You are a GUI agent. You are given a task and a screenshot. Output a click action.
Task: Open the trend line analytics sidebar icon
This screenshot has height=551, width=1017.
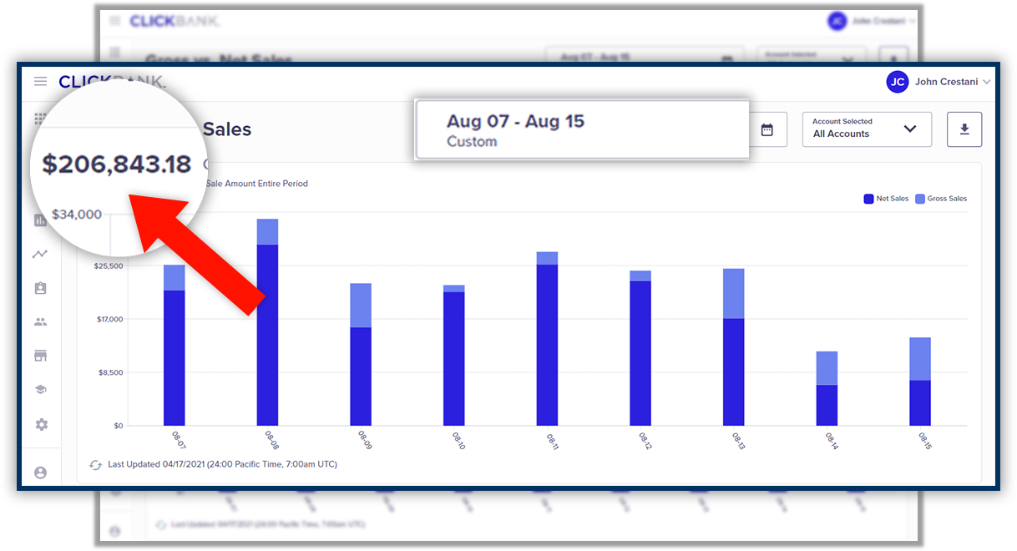pos(40,254)
